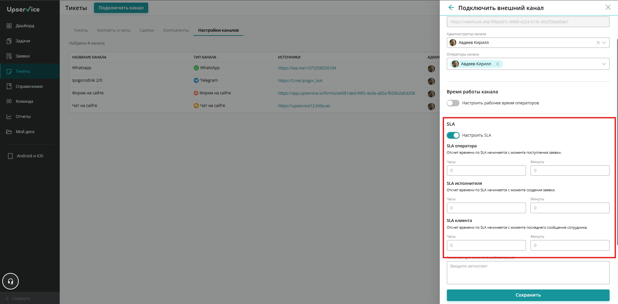Focus the SLA исполнителя Минуты field
Viewport: 618px width, 304px height.
tap(570, 208)
